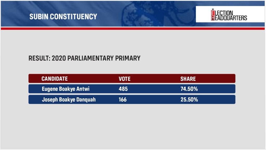This screenshot has width=266, height=150.
Task: Click the 166 vote count
Action: pyautogui.click(x=123, y=100)
